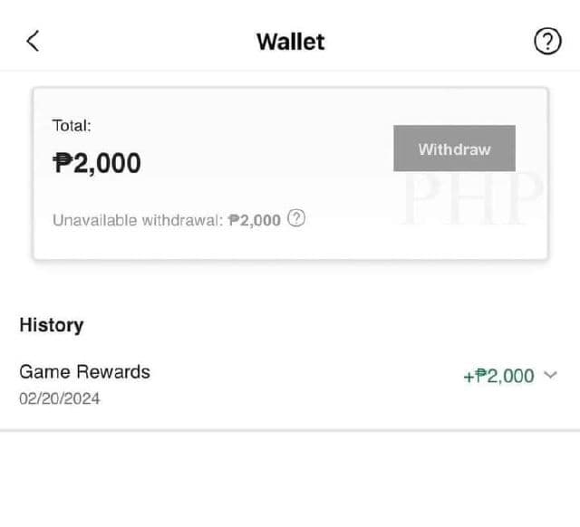Select the History section heading
The height and width of the screenshot is (527, 580).
pos(51,324)
